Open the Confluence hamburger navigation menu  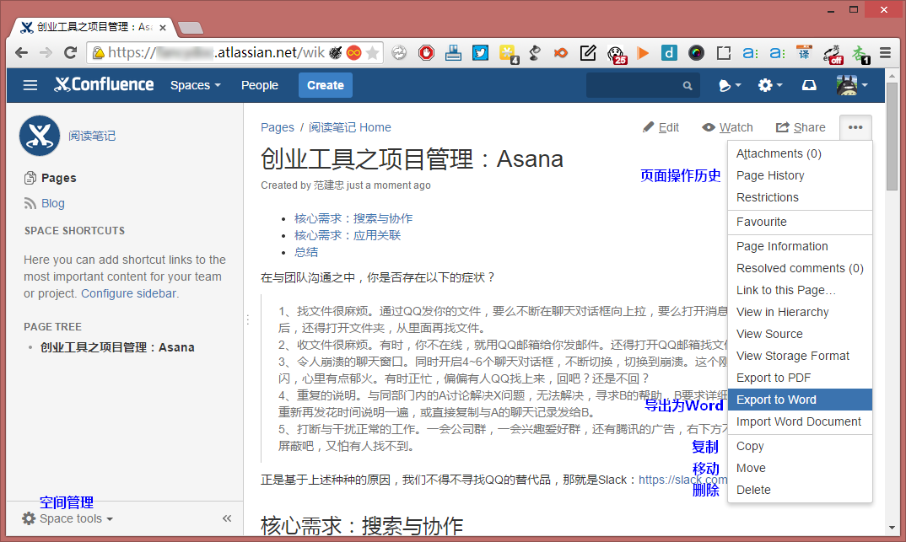point(30,85)
